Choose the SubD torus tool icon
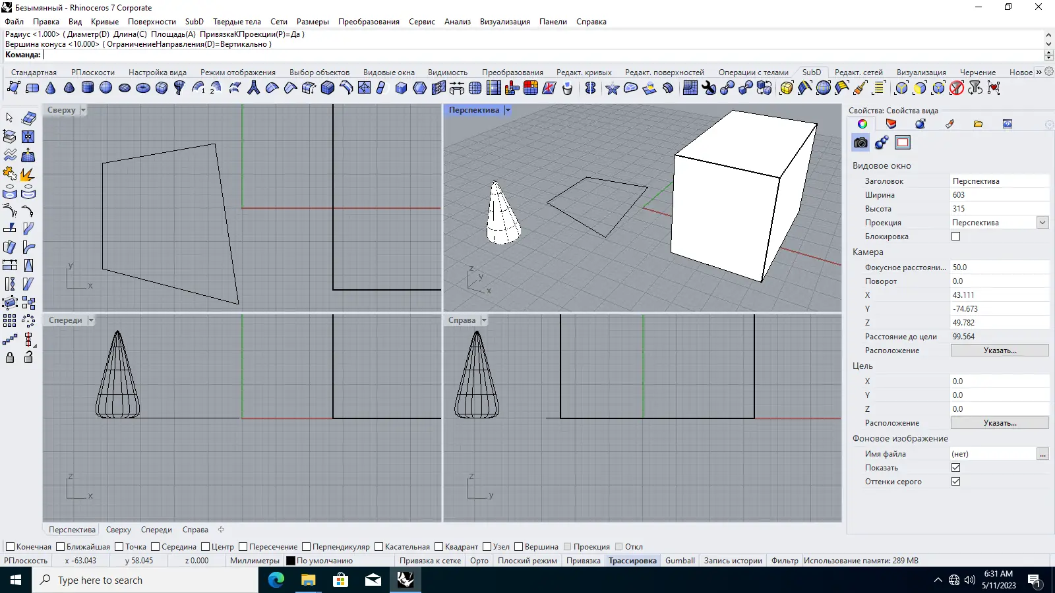 142,88
